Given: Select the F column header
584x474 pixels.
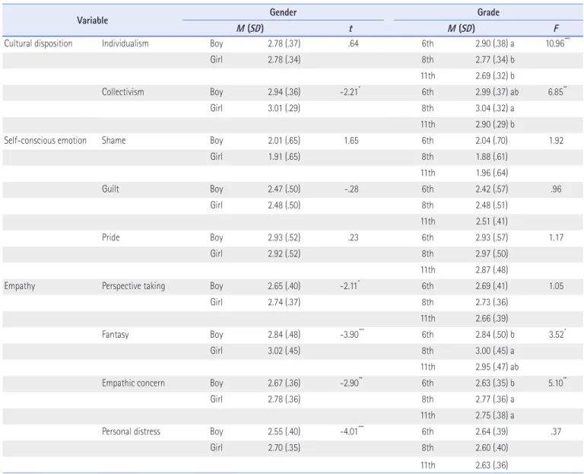Looking at the screenshot, I should [556, 29].
